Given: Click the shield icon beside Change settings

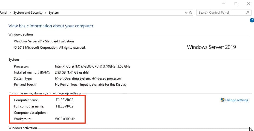Looking at the screenshot, I should (x=222, y=100).
